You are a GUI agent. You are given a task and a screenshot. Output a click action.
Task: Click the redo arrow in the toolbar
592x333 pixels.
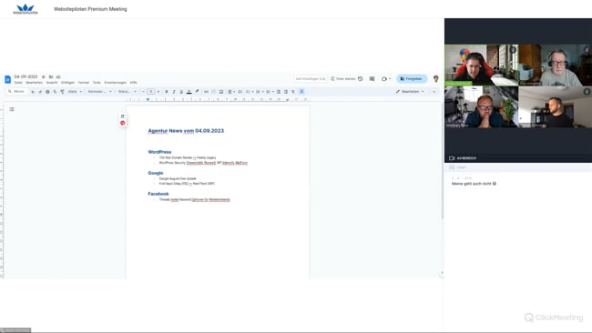(40, 92)
